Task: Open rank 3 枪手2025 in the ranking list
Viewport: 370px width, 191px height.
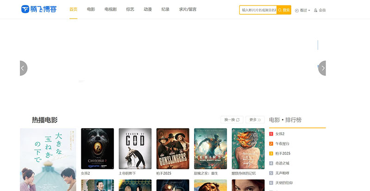Action: point(283,154)
